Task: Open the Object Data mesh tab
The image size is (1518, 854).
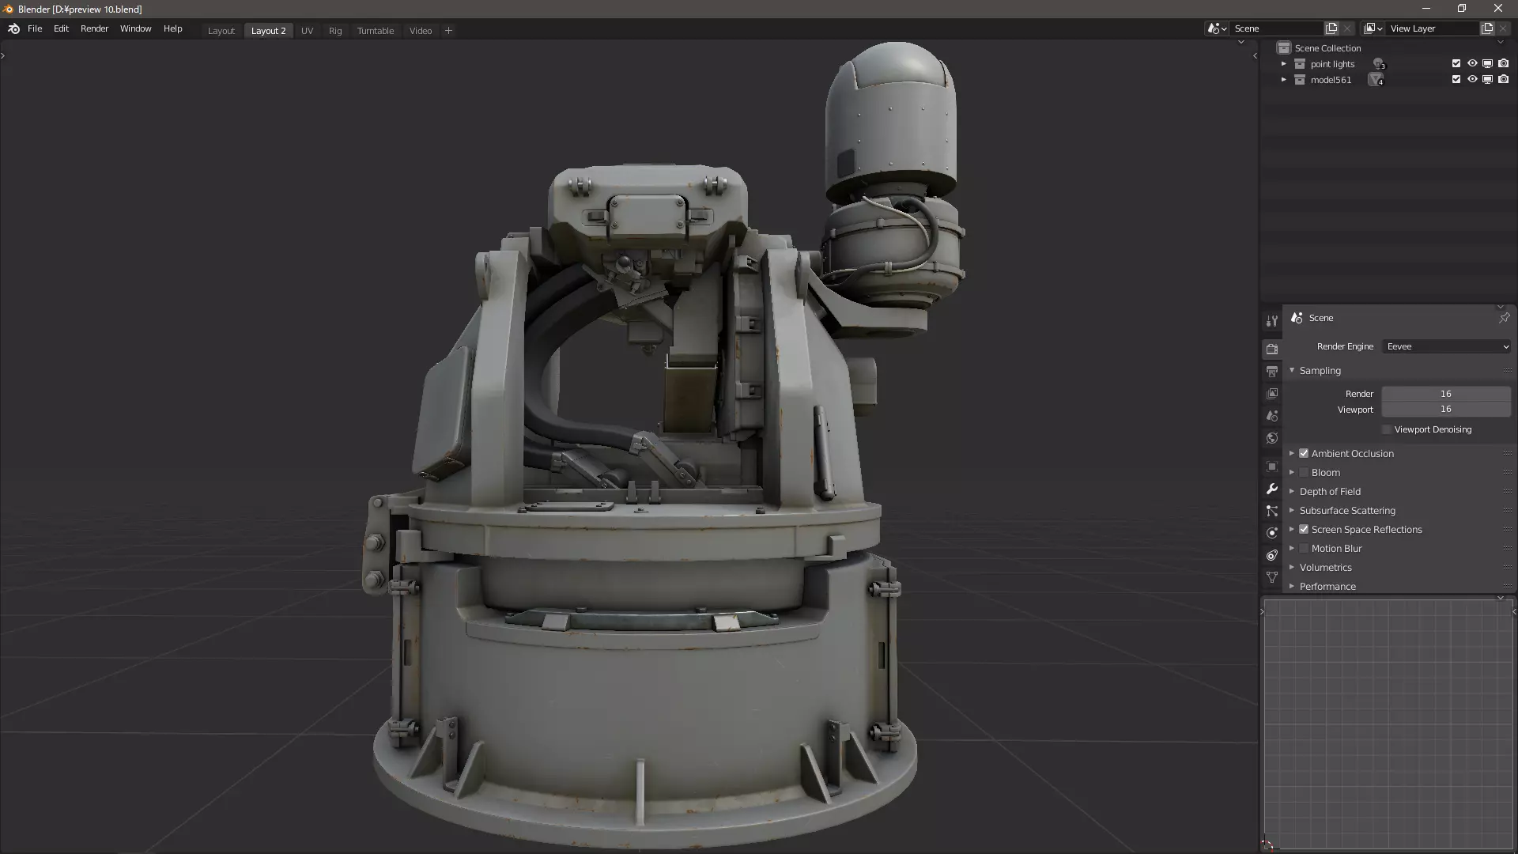Action: point(1271,577)
